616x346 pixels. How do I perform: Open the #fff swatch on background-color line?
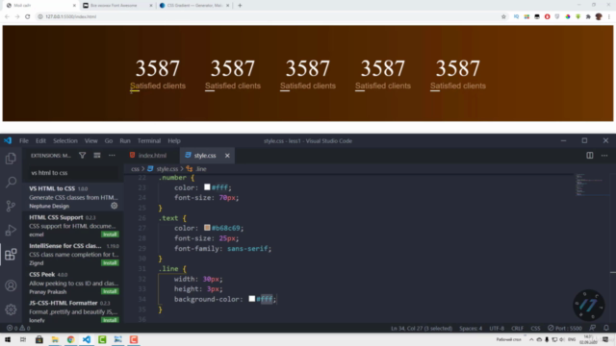[252, 299]
